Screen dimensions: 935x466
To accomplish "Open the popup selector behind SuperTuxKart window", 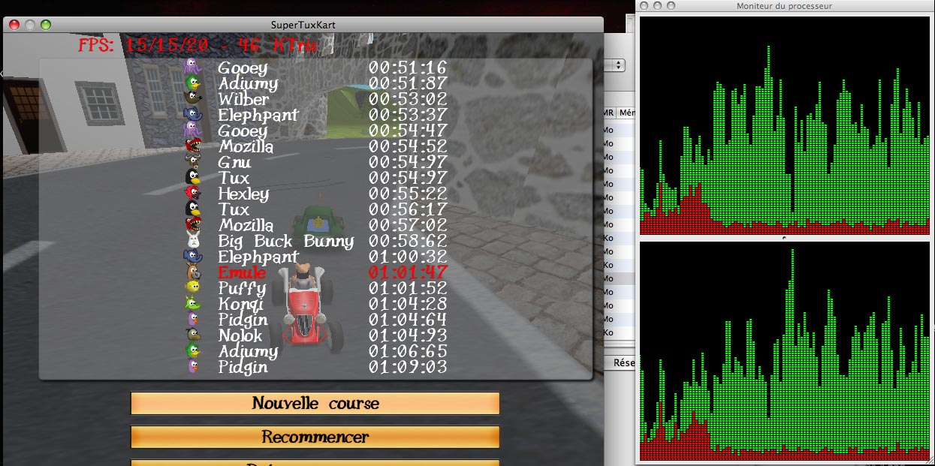I will point(619,65).
